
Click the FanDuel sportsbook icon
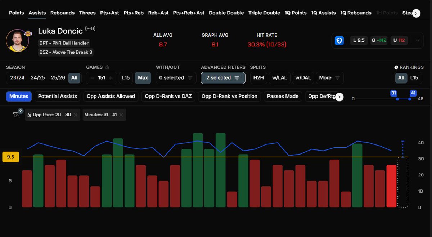pyautogui.click(x=339, y=41)
